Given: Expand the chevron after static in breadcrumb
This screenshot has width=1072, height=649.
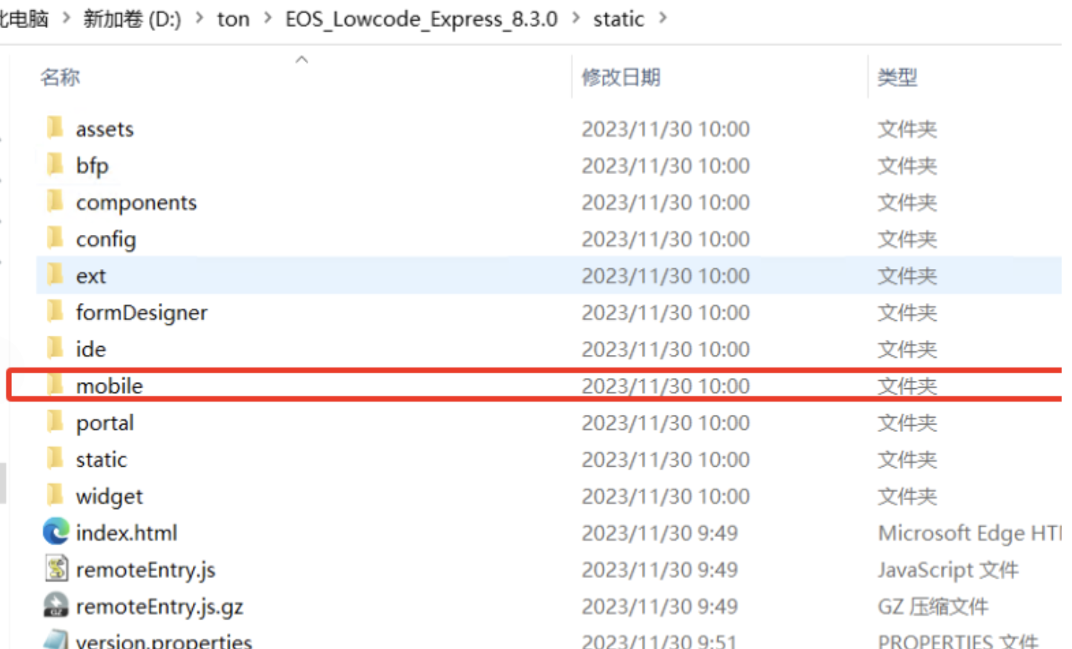Looking at the screenshot, I should (x=663, y=18).
